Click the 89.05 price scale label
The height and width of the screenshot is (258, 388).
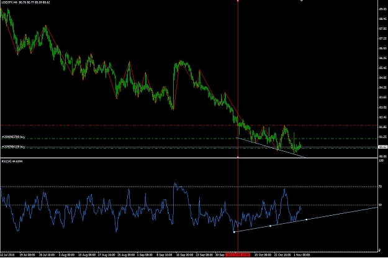pyautogui.click(x=382, y=9)
